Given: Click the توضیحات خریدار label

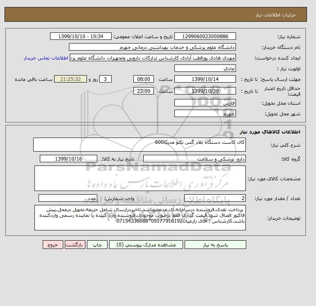Looking at the screenshot, I should tap(284, 218).
